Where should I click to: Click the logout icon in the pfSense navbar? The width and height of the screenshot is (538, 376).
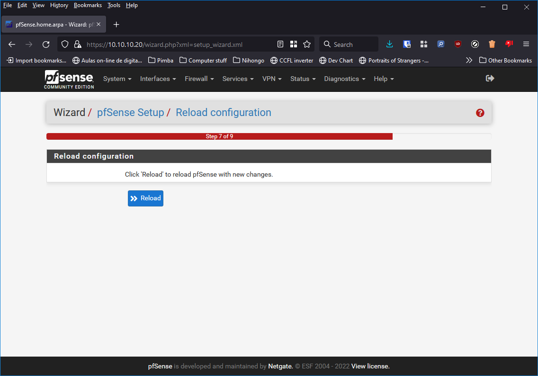[490, 78]
